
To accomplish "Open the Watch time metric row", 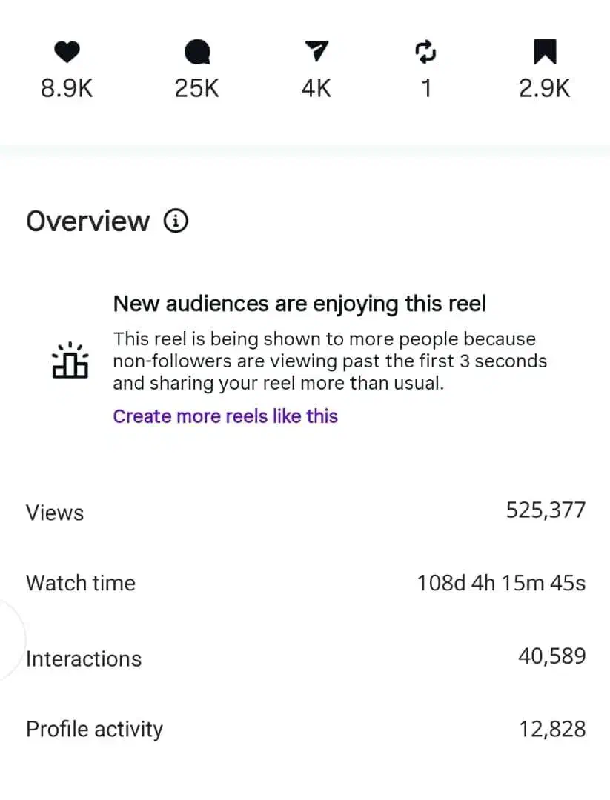I will pos(305,583).
